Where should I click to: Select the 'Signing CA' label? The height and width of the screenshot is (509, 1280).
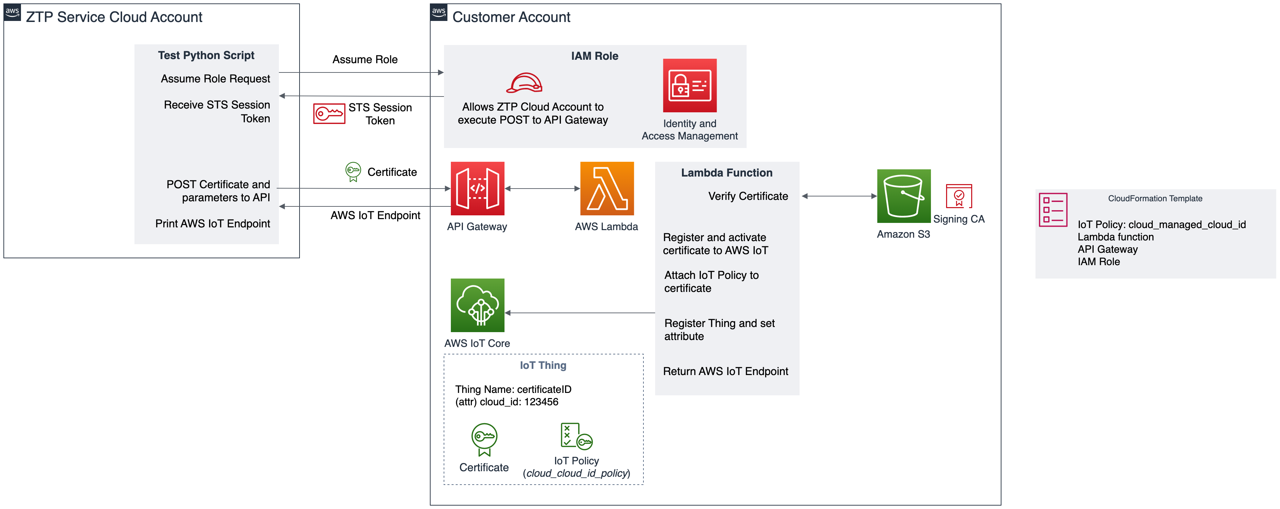[958, 219]
